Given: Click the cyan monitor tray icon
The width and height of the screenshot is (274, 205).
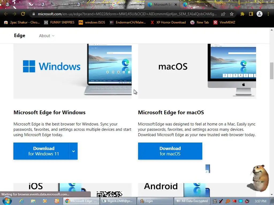Looking at the screenshot, I should pos(241,201).
